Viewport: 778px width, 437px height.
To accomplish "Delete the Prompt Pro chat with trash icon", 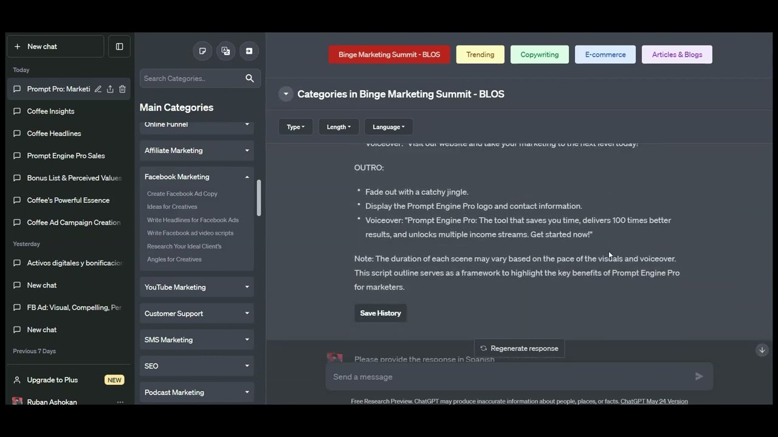I will click(x=122, y=89).
